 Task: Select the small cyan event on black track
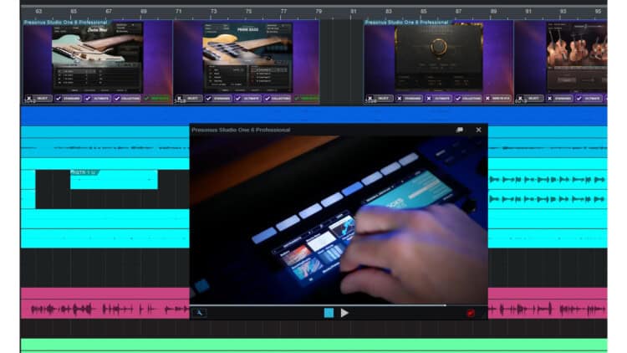point(114,179)
